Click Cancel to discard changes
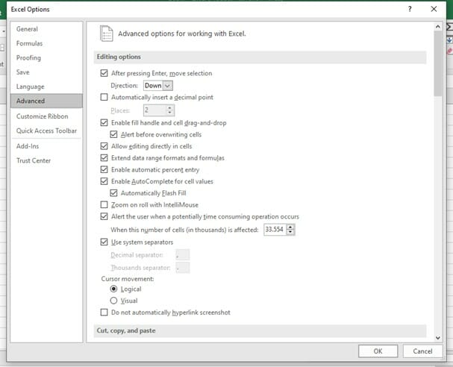453x367 pixels. point(422,351)
